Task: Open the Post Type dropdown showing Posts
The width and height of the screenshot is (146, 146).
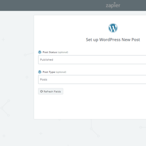Action: point(92,79)
